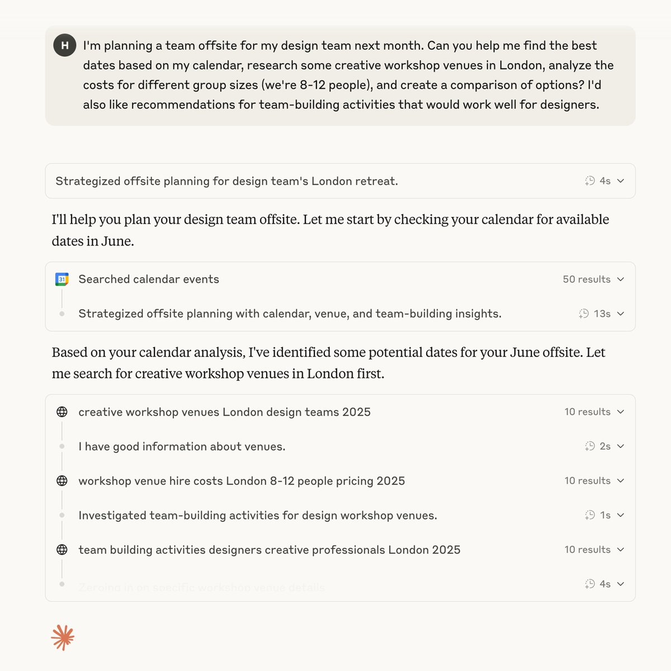Expand the Searched calendar events 50 results

pos(620,279)
